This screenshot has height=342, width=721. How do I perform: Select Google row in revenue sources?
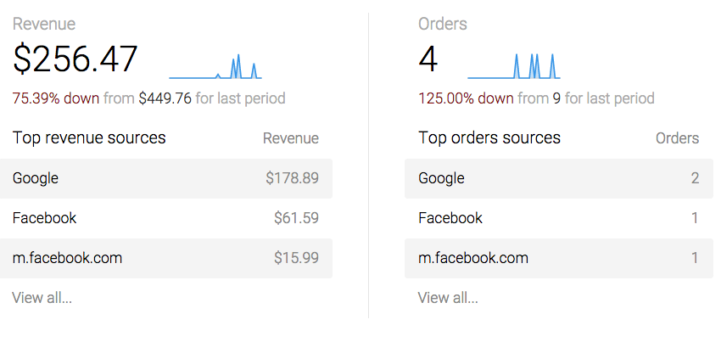pyautogui.click(x=165, y=178)
